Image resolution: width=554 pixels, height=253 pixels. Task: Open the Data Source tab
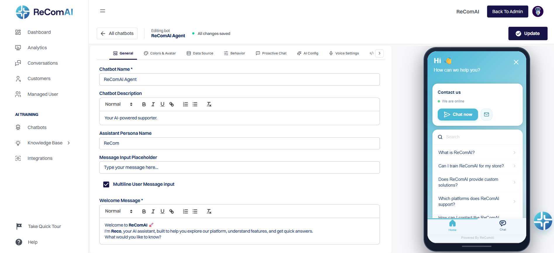pyautogui.click(x=200, y=53)
